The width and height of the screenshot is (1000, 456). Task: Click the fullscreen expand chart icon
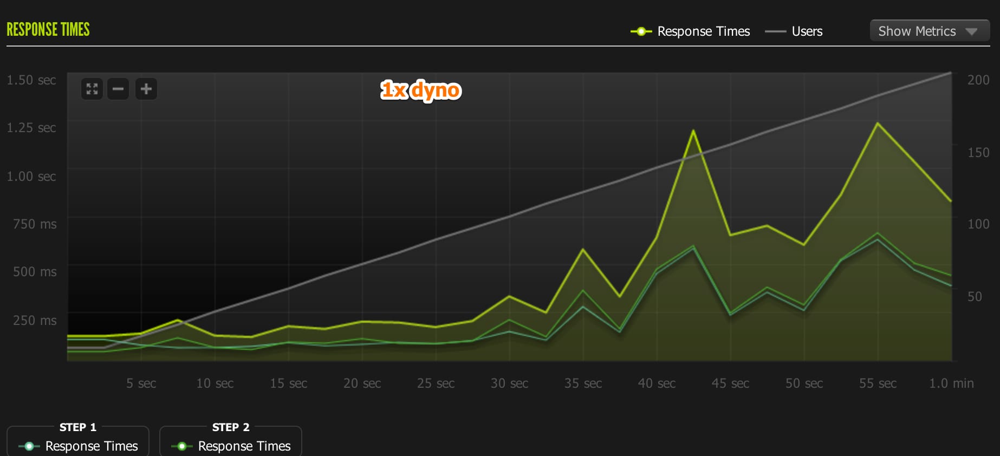click(92, 89)
